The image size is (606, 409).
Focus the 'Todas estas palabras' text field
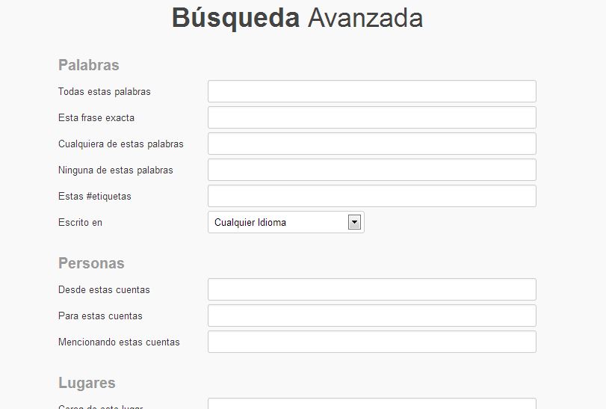click(371, 91)
